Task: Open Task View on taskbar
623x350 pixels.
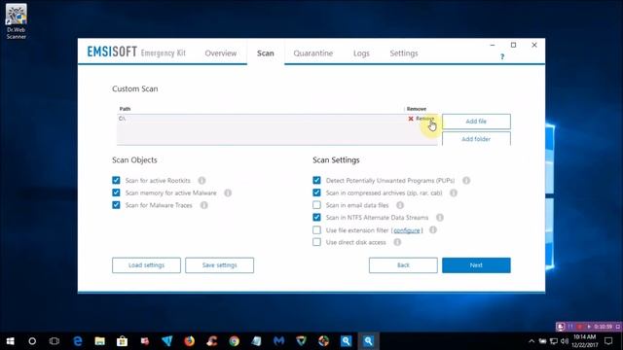Action: coord(55,341)
